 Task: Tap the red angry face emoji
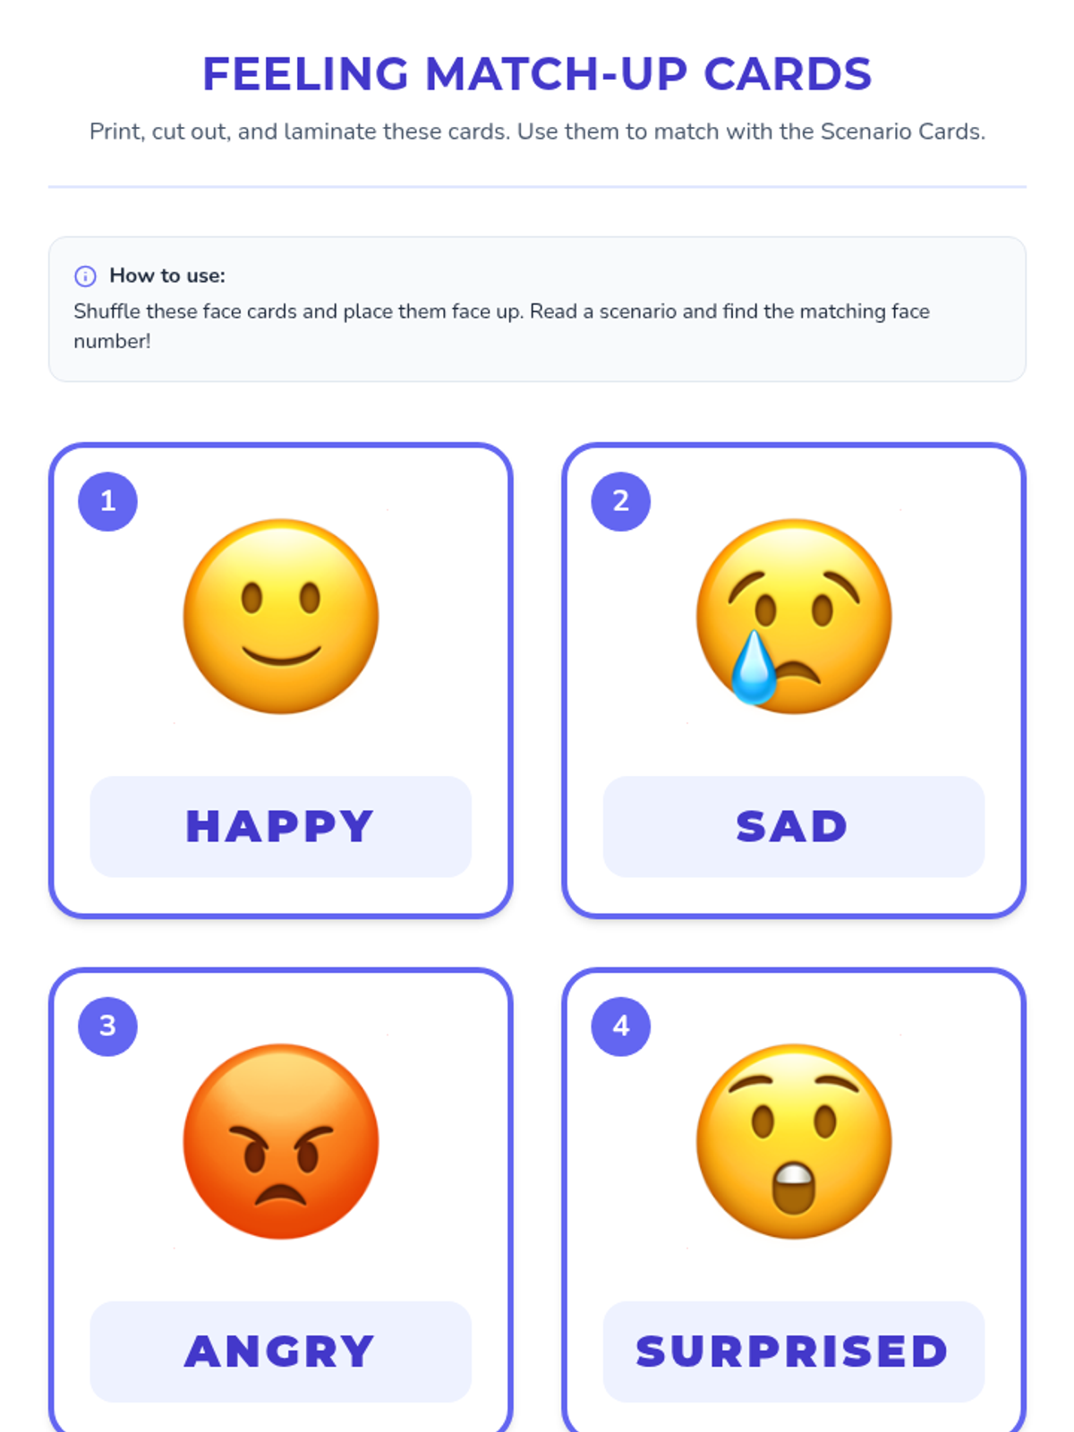pos(281,1141)
